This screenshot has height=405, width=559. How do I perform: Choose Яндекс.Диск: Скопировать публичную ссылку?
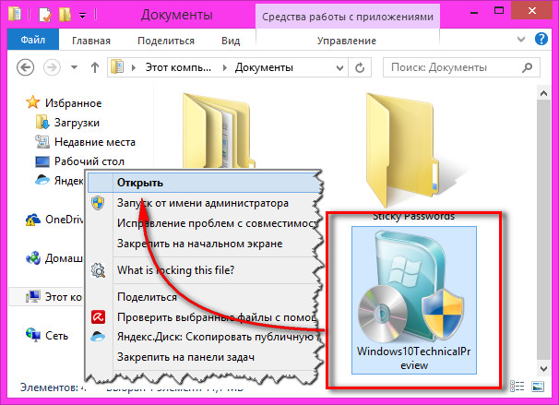205,337
